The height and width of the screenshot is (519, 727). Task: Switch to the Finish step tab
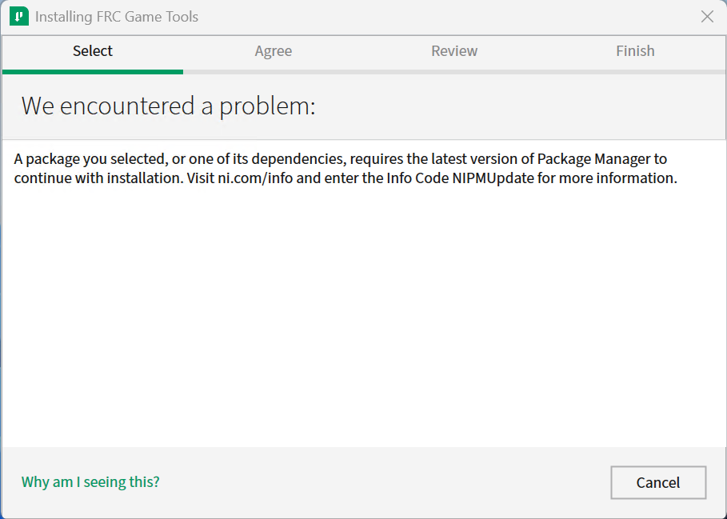coord(635,51)
